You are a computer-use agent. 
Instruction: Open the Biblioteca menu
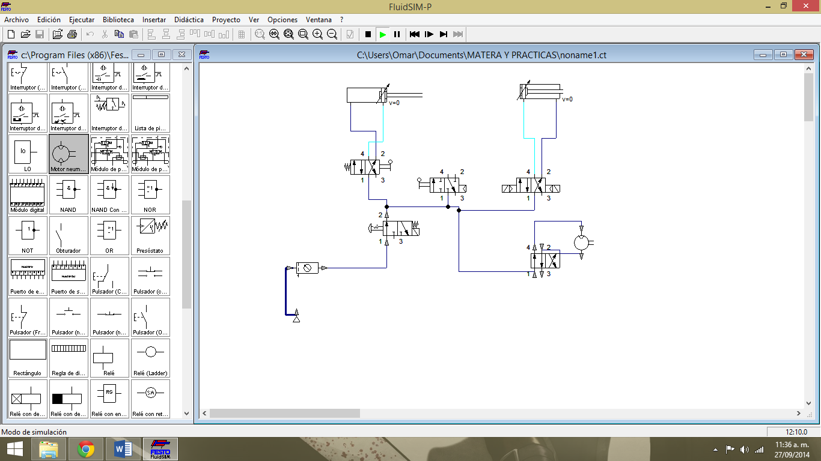(x=118, y=19)
